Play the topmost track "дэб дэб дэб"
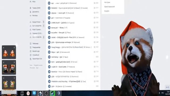The image size is (170, 96). tap(49, 3)
